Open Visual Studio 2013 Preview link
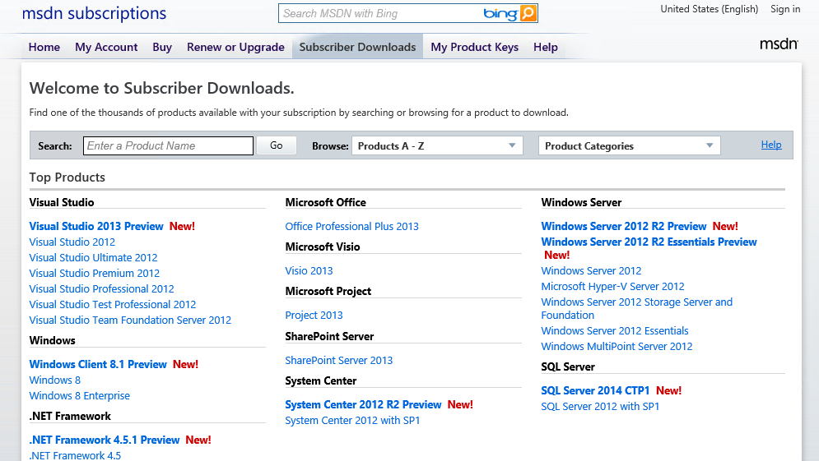 96,226
